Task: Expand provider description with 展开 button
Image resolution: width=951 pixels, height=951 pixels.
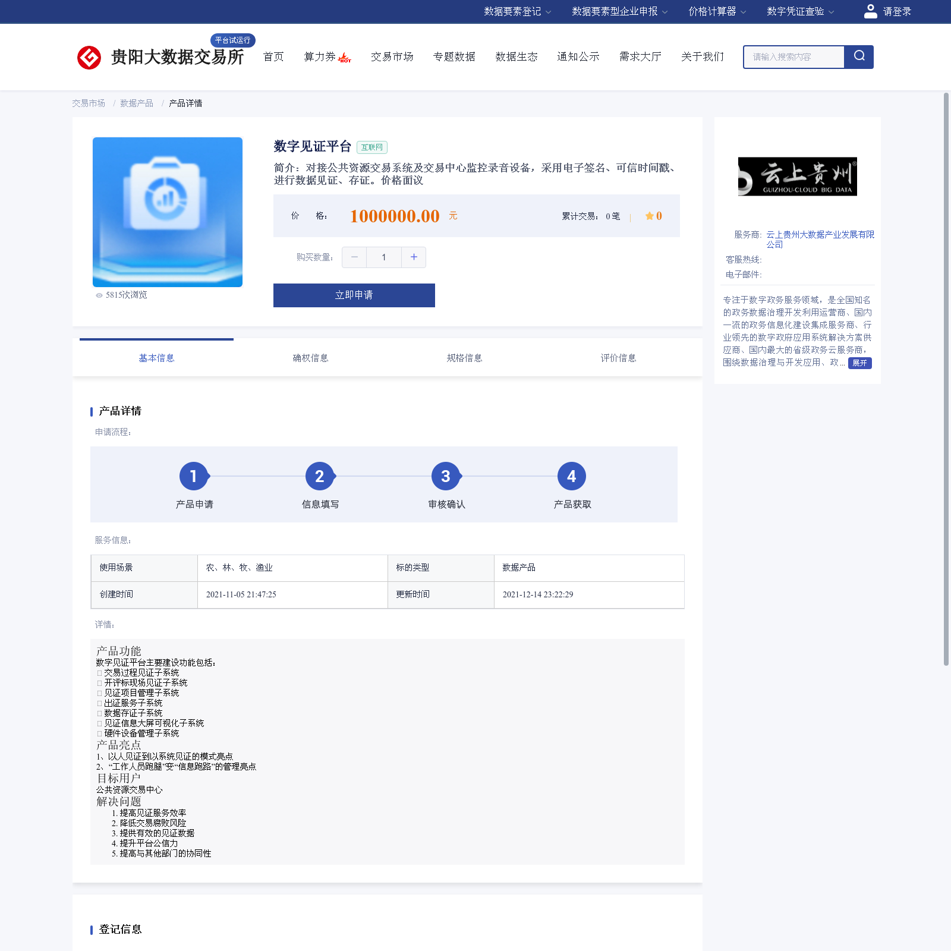Action: pyautogui.click(x=860, y=363)
